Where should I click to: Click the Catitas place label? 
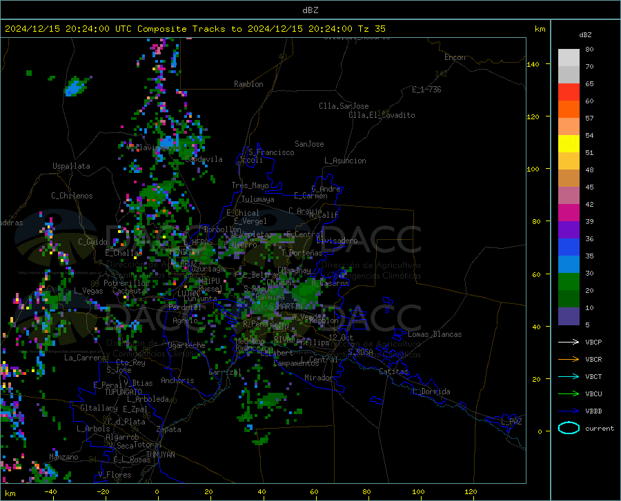pyautogui.click(x=393, y=371)
